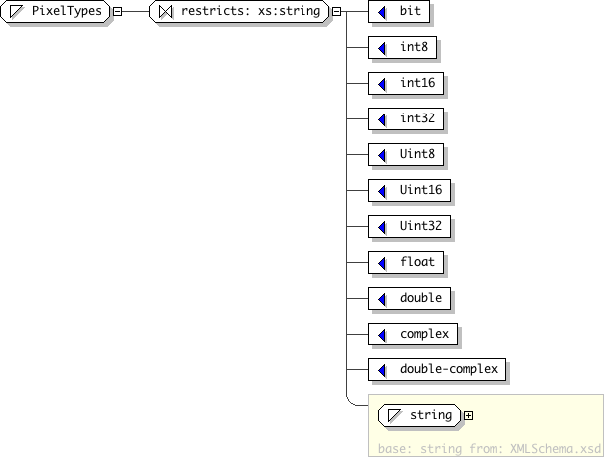Select the double-complex enumeration label
This screenshot has height=458, width=605.
click(x=449, y=369)
